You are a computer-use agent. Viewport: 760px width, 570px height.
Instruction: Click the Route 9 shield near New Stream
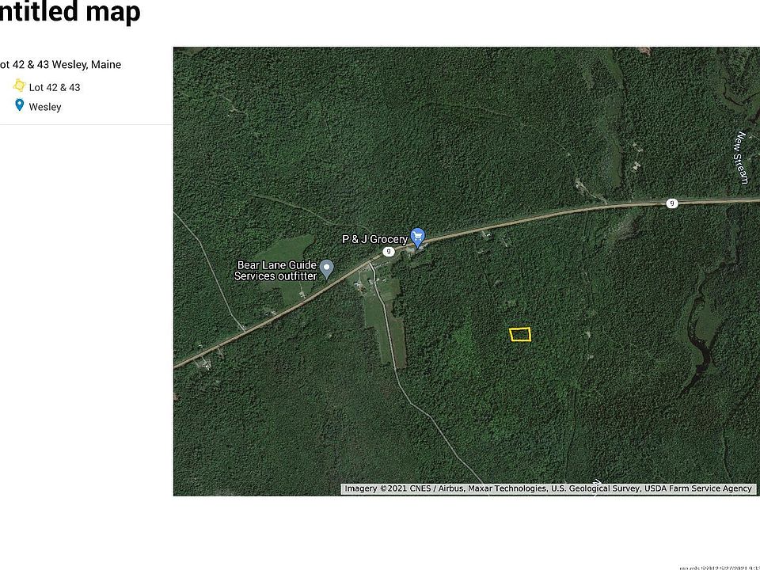pyautogui.click(x=672, y=203)
